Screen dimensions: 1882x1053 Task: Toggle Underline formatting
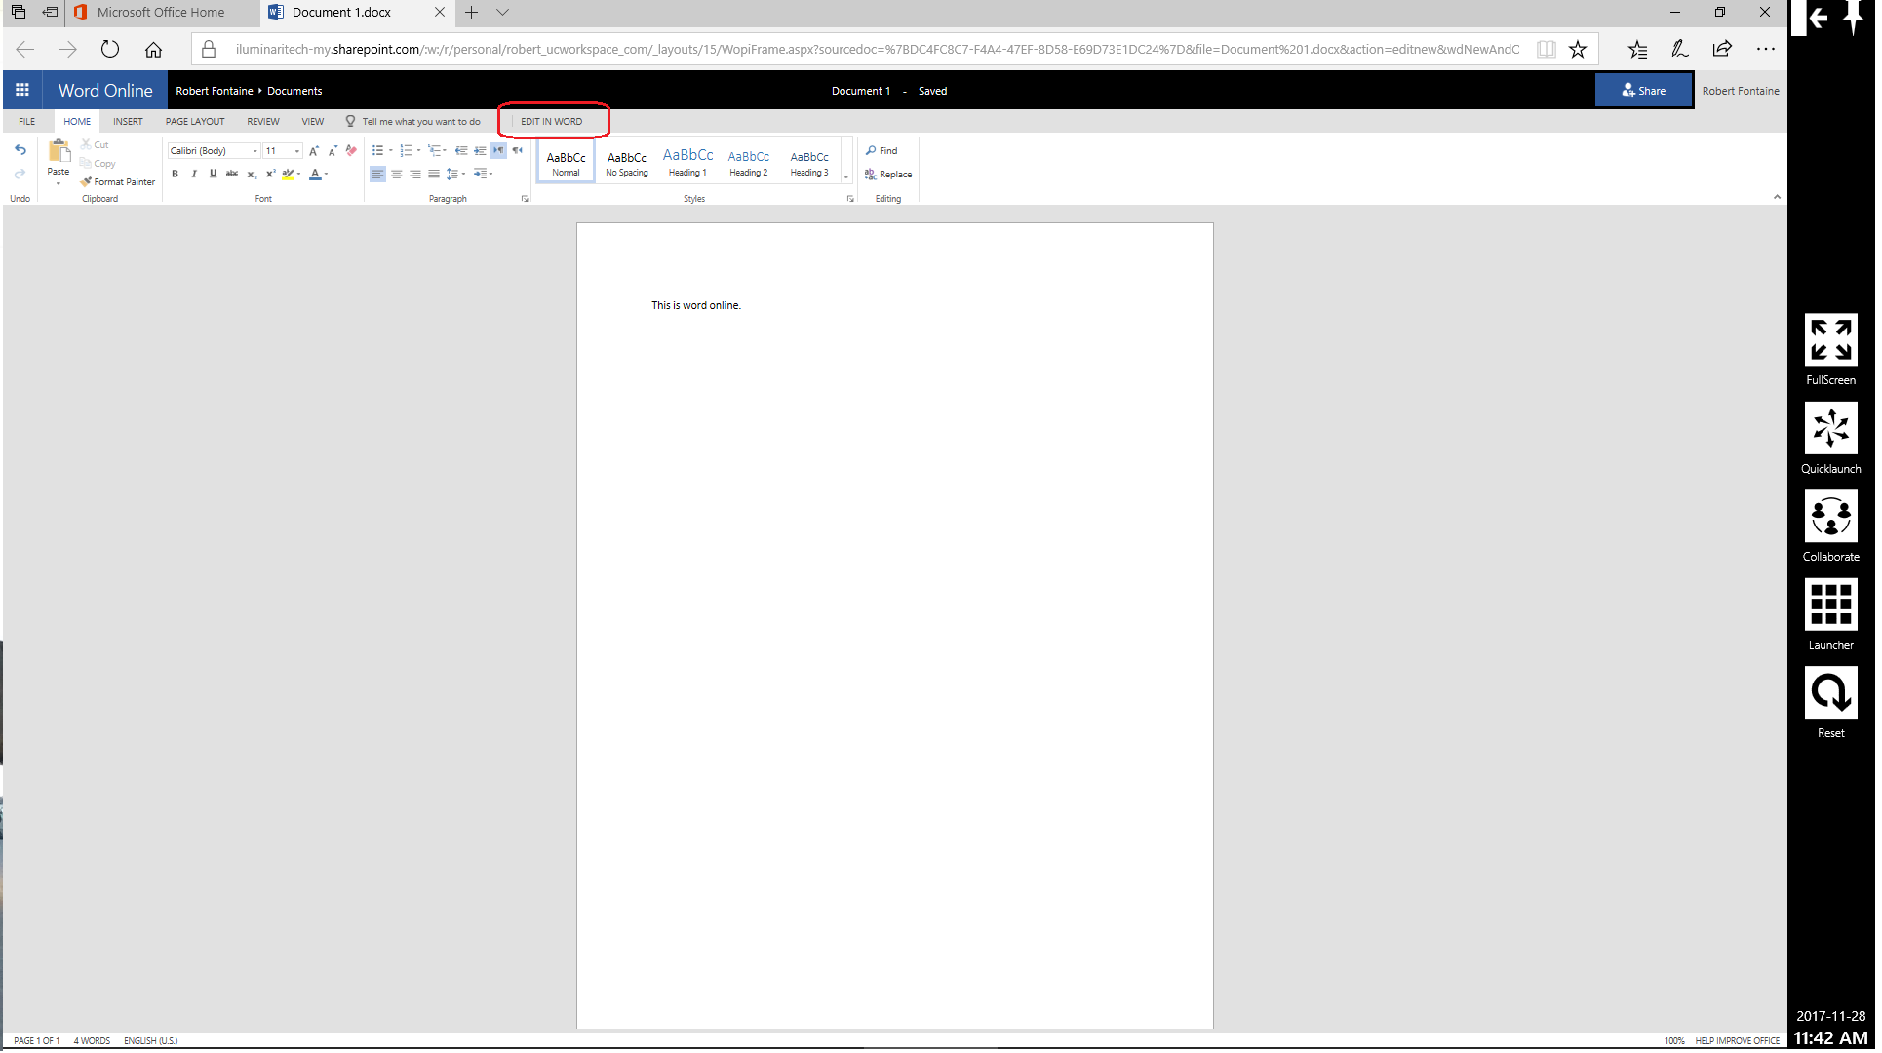pos(213,174)
